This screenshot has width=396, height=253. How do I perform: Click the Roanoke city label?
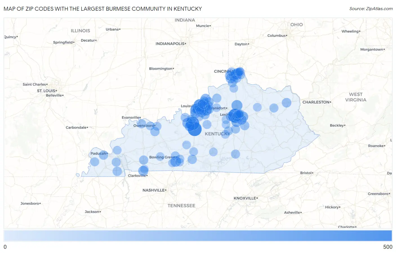pyautogui.click(x=376, y=146)
